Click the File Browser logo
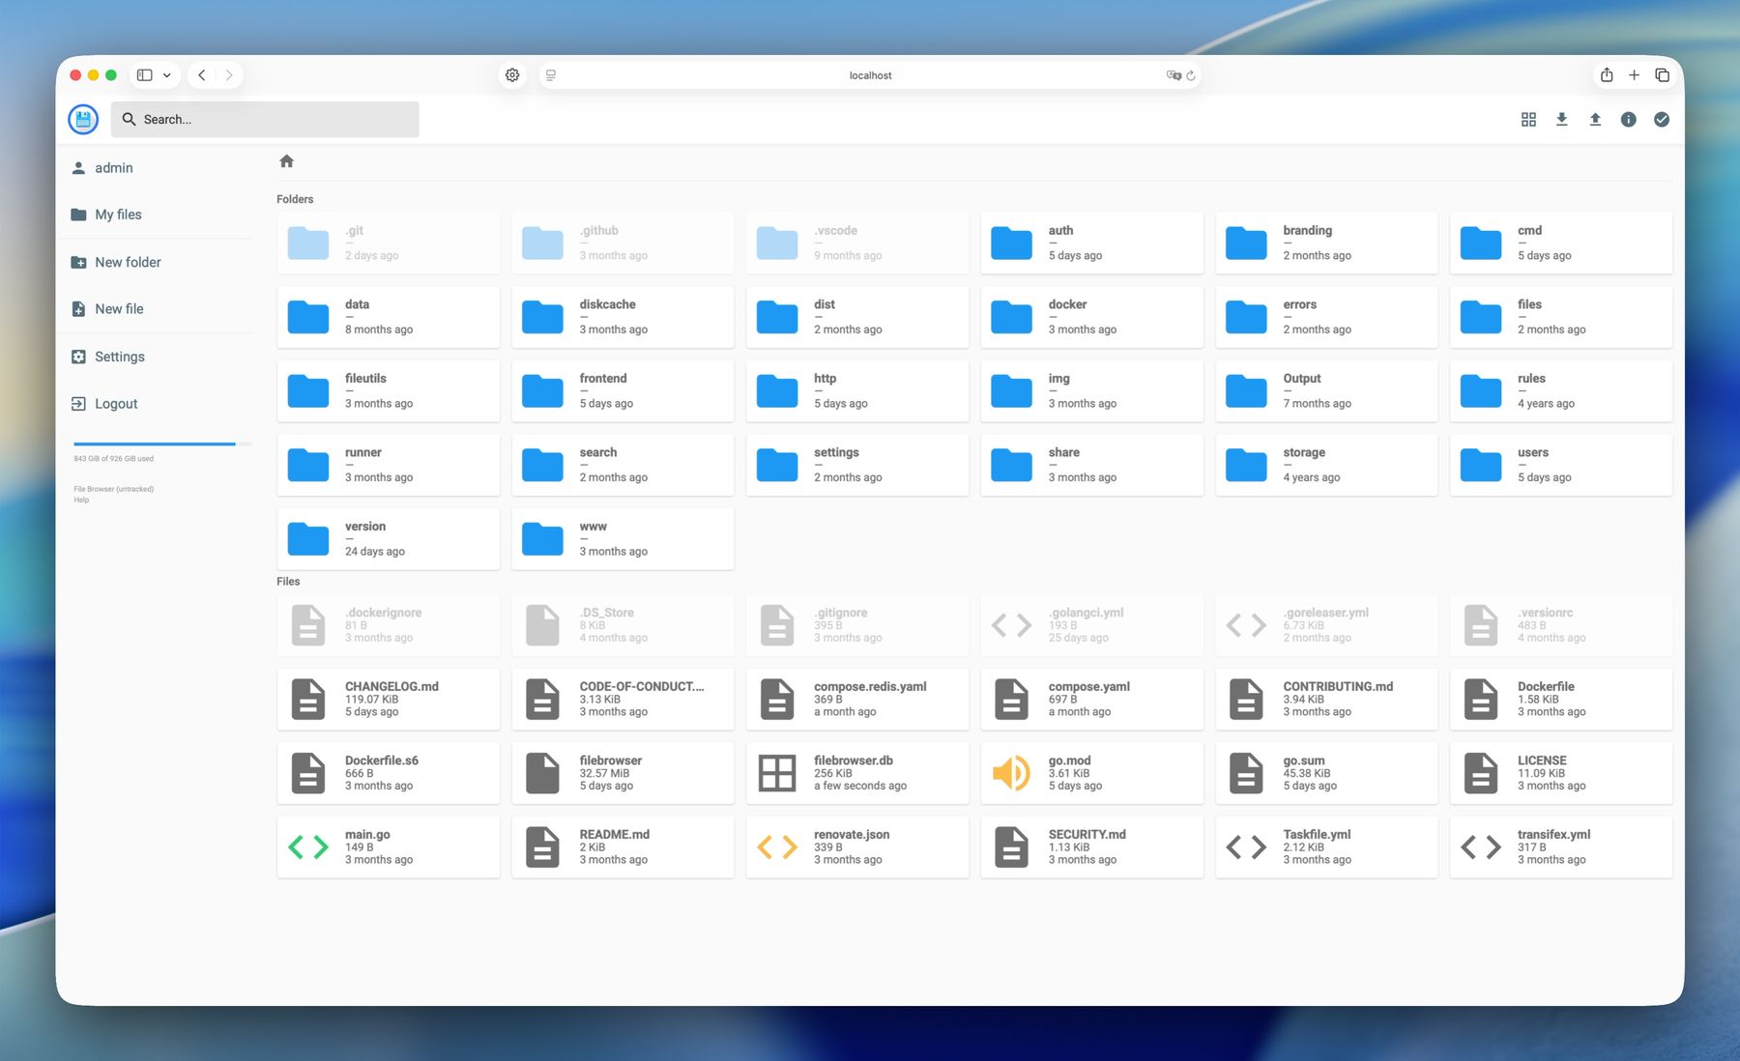Viewport: 1740px width, 1061px height. click(83, 119)
